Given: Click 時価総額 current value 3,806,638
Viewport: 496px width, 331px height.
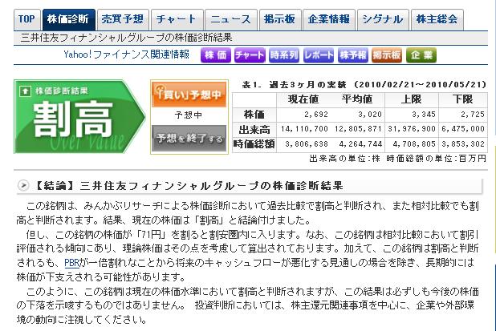Looking at the screenshot, I should [x=307, y=144].
